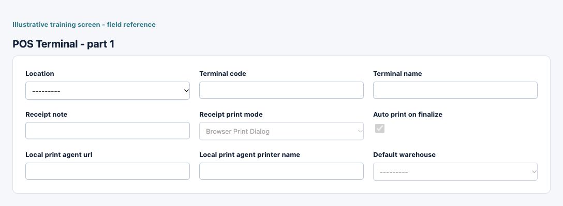Click the 'Default warehouse' label

[x=404, y=155]
